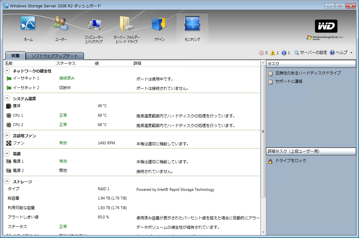Open サーバー フォルダーとハード ドライブ icon
Image resolution: width=359 pixels, height=238 pixels.
tap(126, 23)
